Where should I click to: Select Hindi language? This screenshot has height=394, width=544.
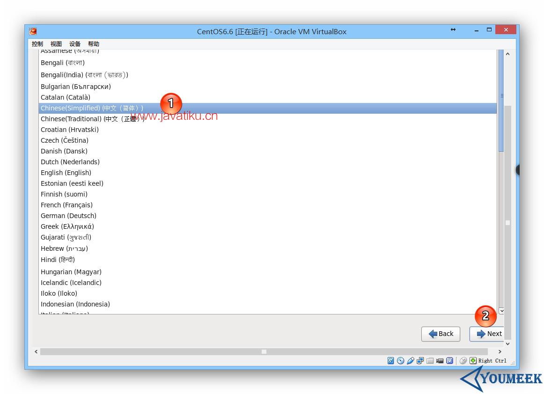[x=267, y=260]
